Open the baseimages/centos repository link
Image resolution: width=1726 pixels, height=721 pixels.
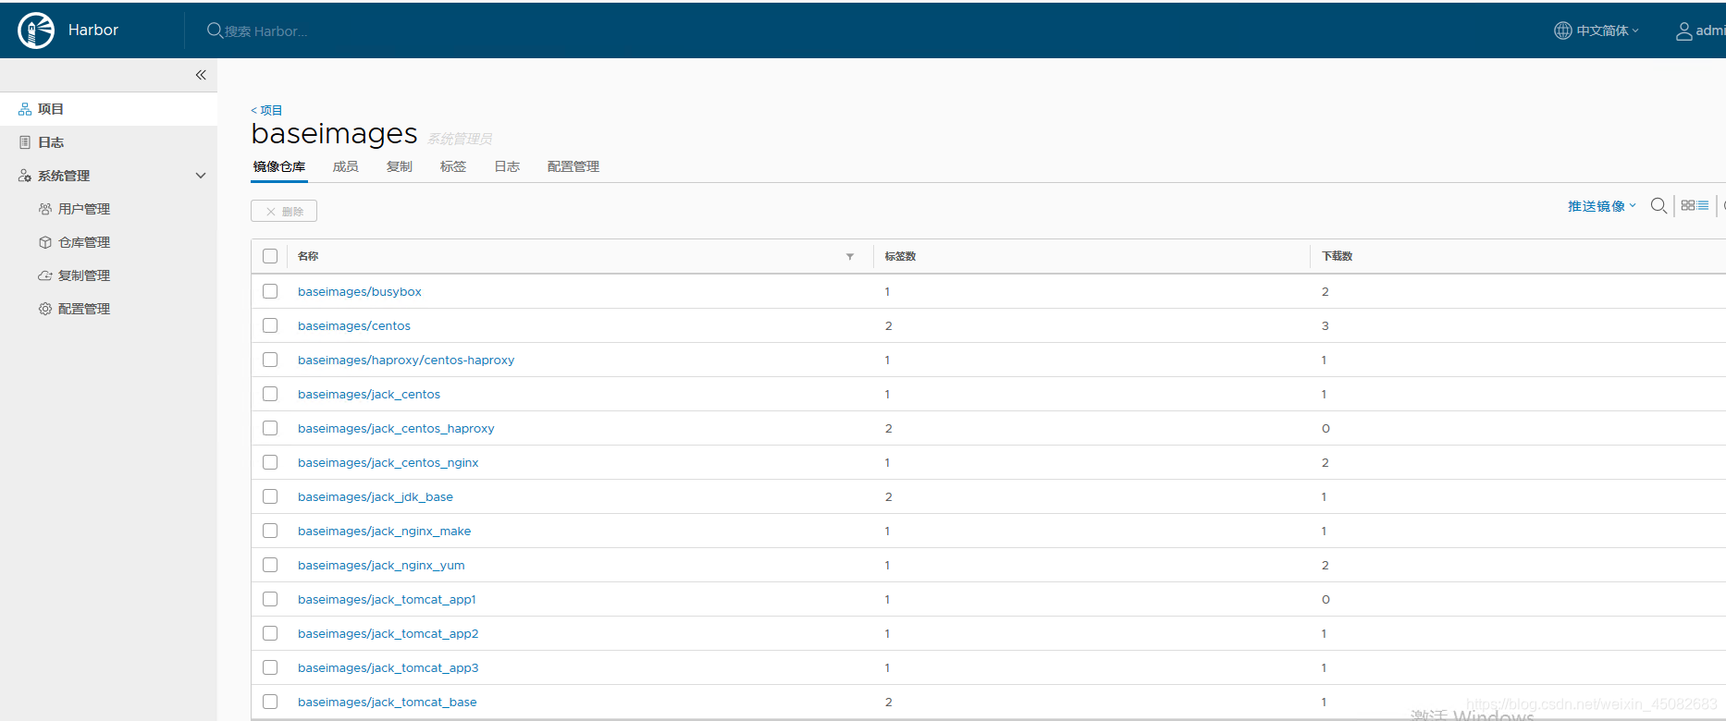354,325
